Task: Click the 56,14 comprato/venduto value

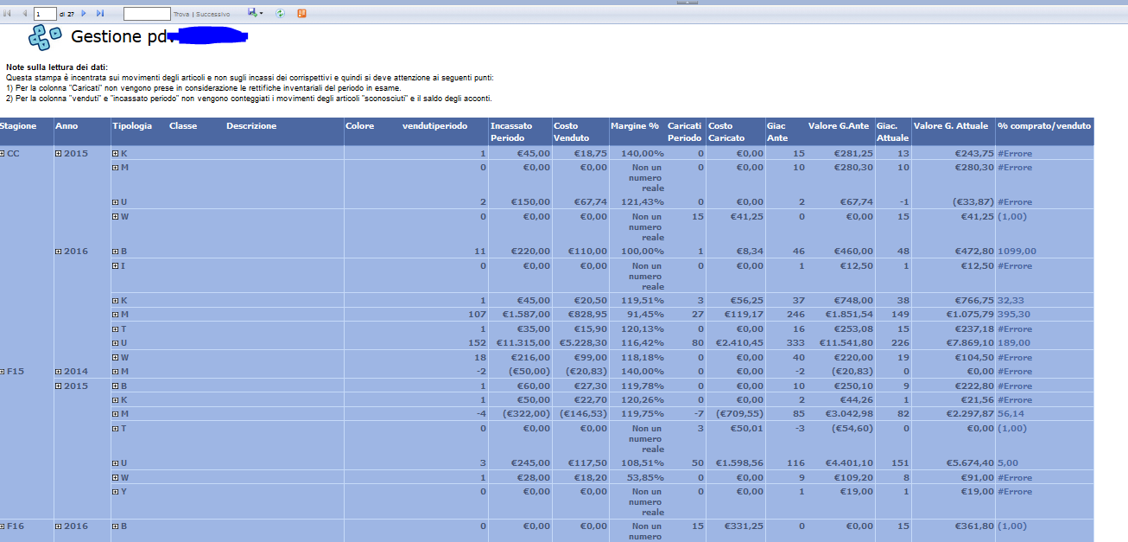Action: [1011, 414]
